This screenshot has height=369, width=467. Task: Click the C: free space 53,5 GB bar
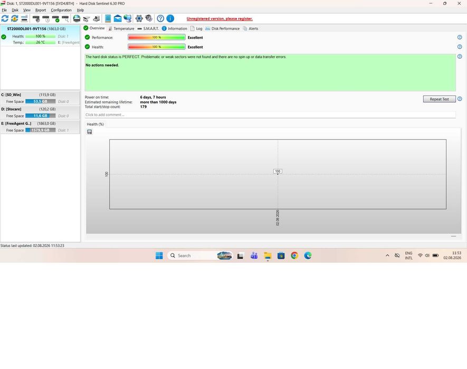41,101
